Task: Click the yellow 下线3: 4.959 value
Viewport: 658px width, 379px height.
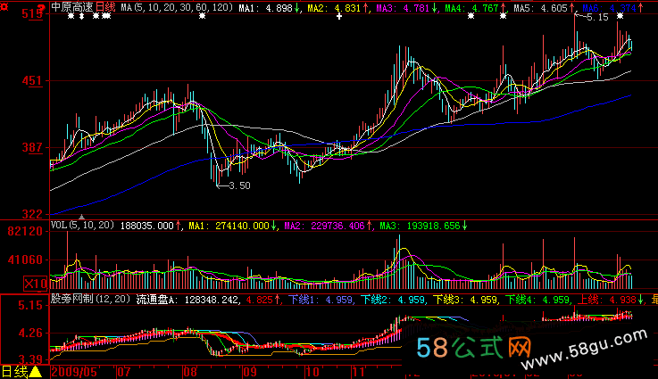Action: (x=465, y=300)
